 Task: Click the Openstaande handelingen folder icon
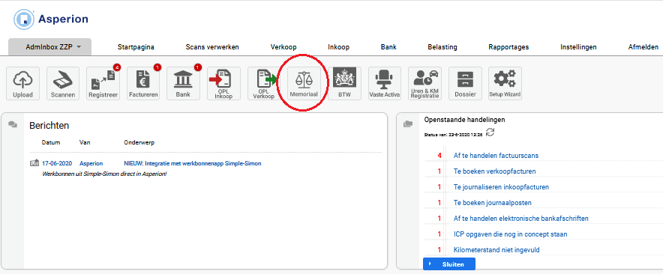click(408, 124)
